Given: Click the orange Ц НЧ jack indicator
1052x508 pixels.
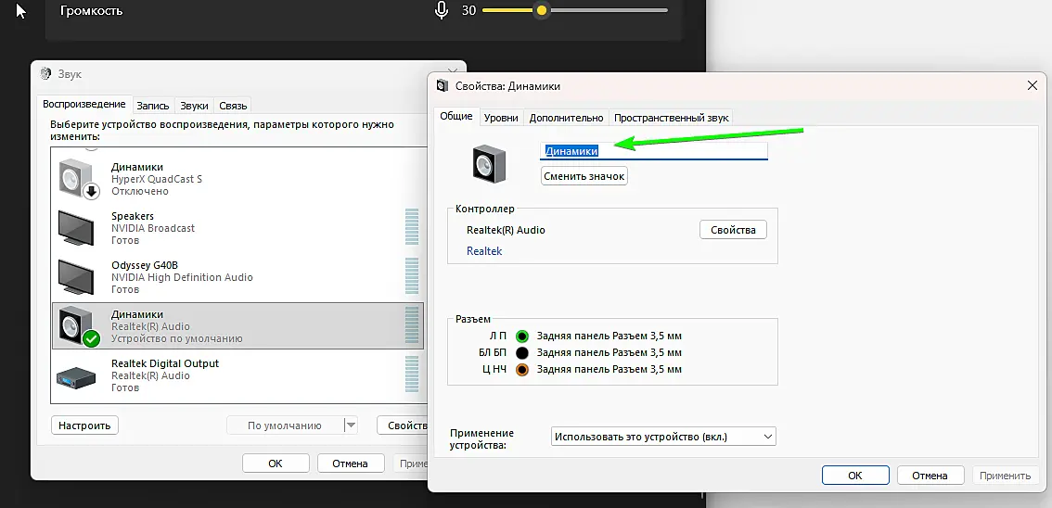Looking at the screenshot, I should pos(522,369).
